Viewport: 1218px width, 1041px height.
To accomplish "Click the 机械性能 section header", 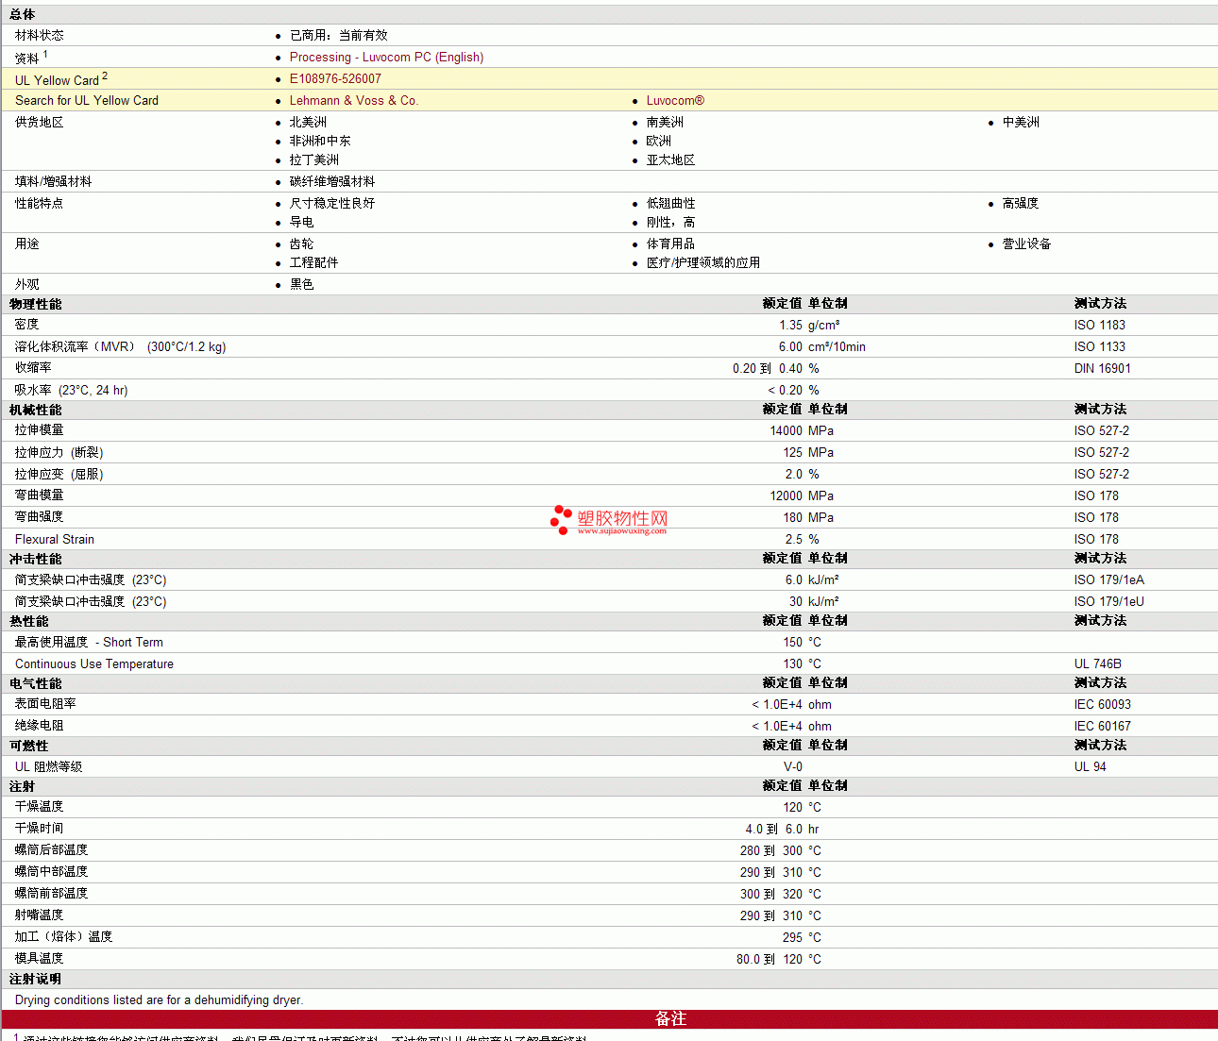I will [x=35, y=410].
